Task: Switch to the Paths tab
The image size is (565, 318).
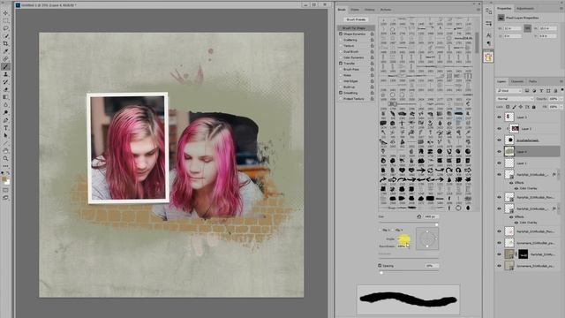Action: pos(533,81)
